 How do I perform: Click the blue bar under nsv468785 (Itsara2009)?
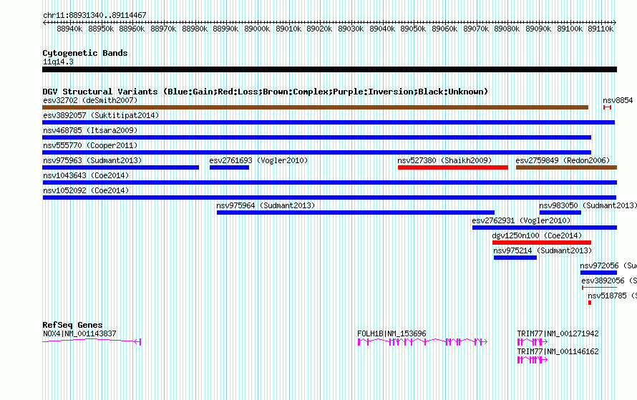pyautogui.click(x=316, y=137)
